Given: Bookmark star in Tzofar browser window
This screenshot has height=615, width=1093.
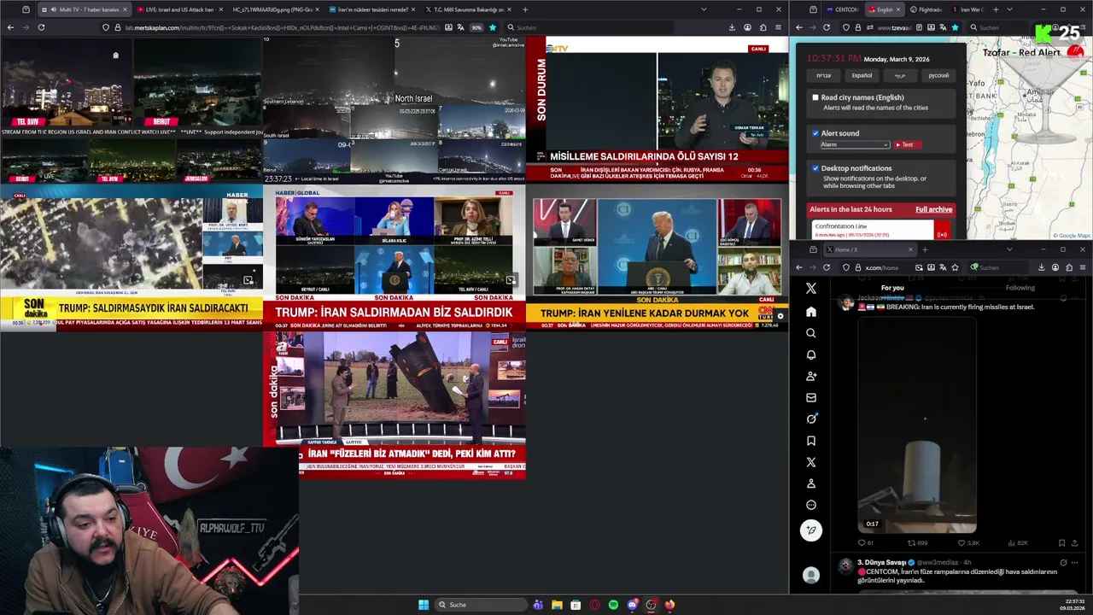Looking at the screenshot, I should 955,27.
